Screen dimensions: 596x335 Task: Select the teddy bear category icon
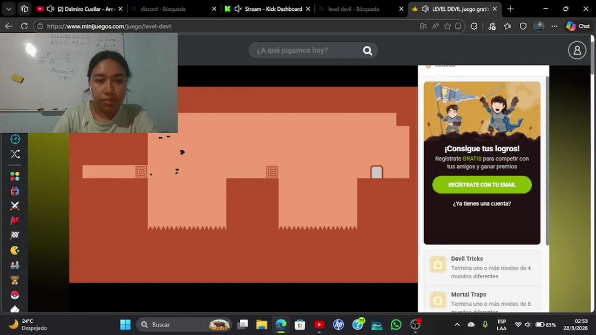15,280
